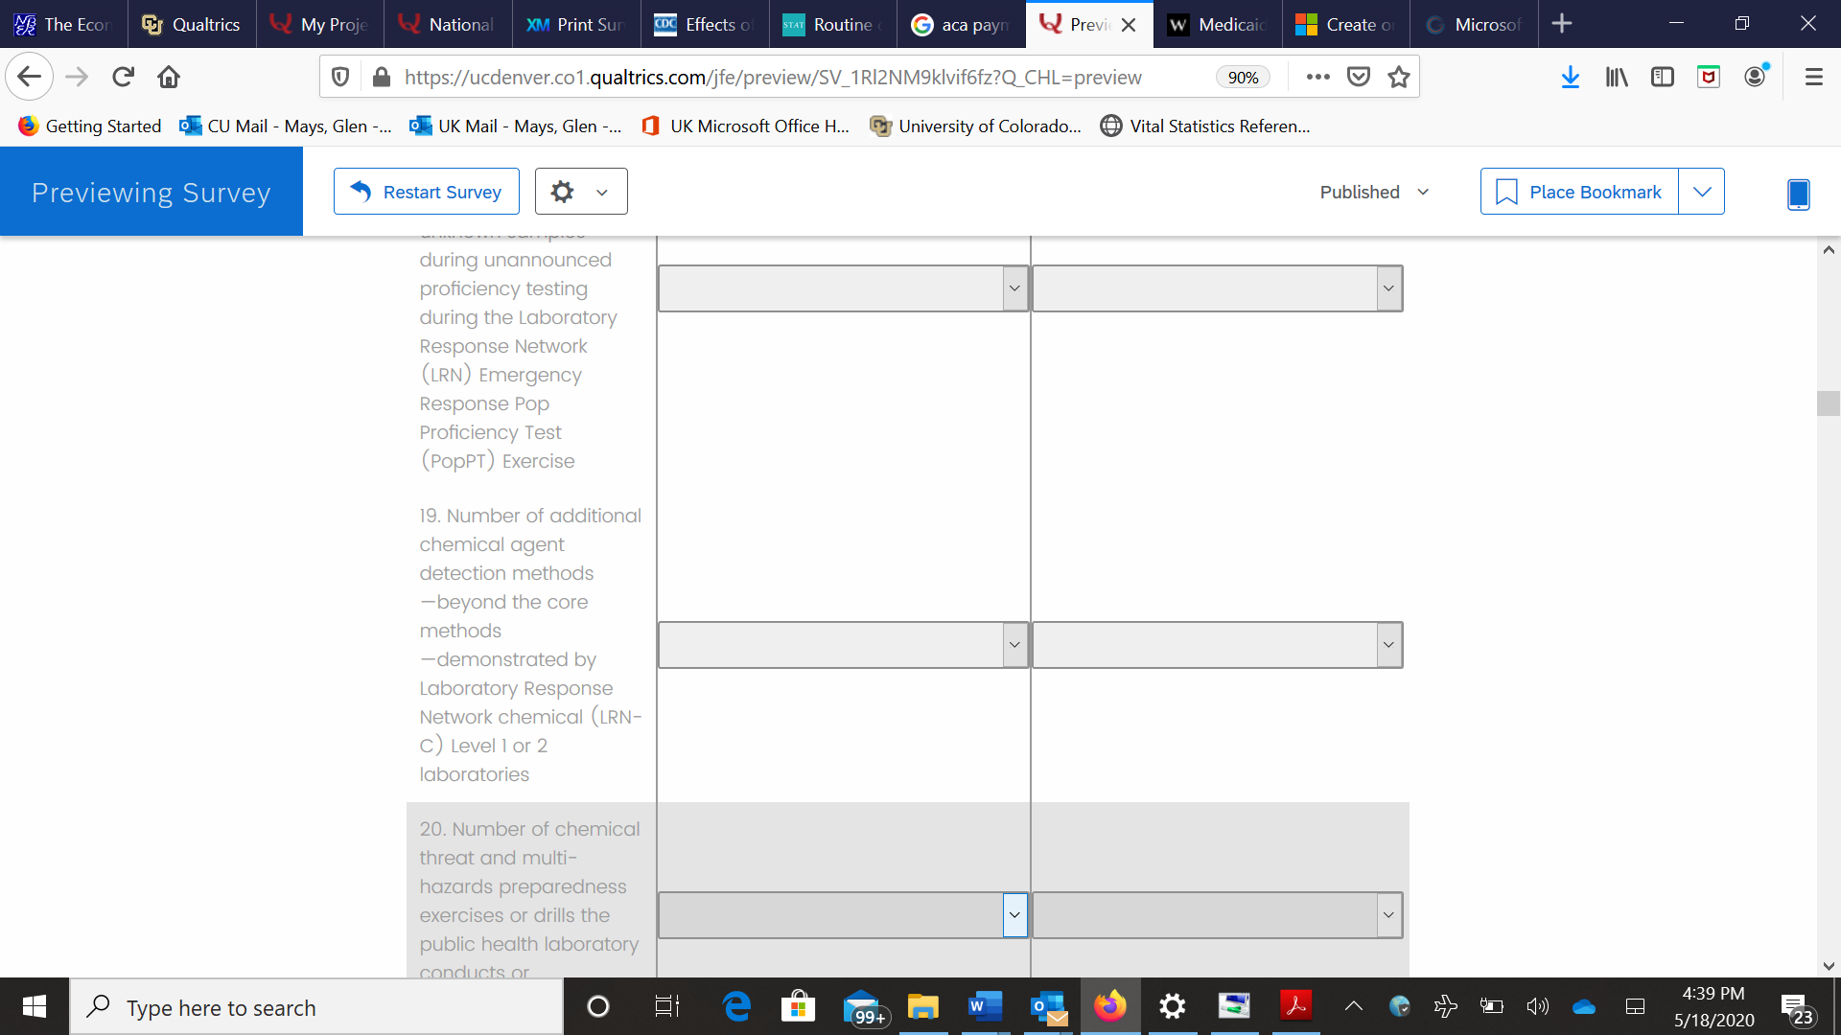This screenshot has height=1035, width=1841.
Task: Expand the Published status dropdown
Action: tap(1374, 192)
